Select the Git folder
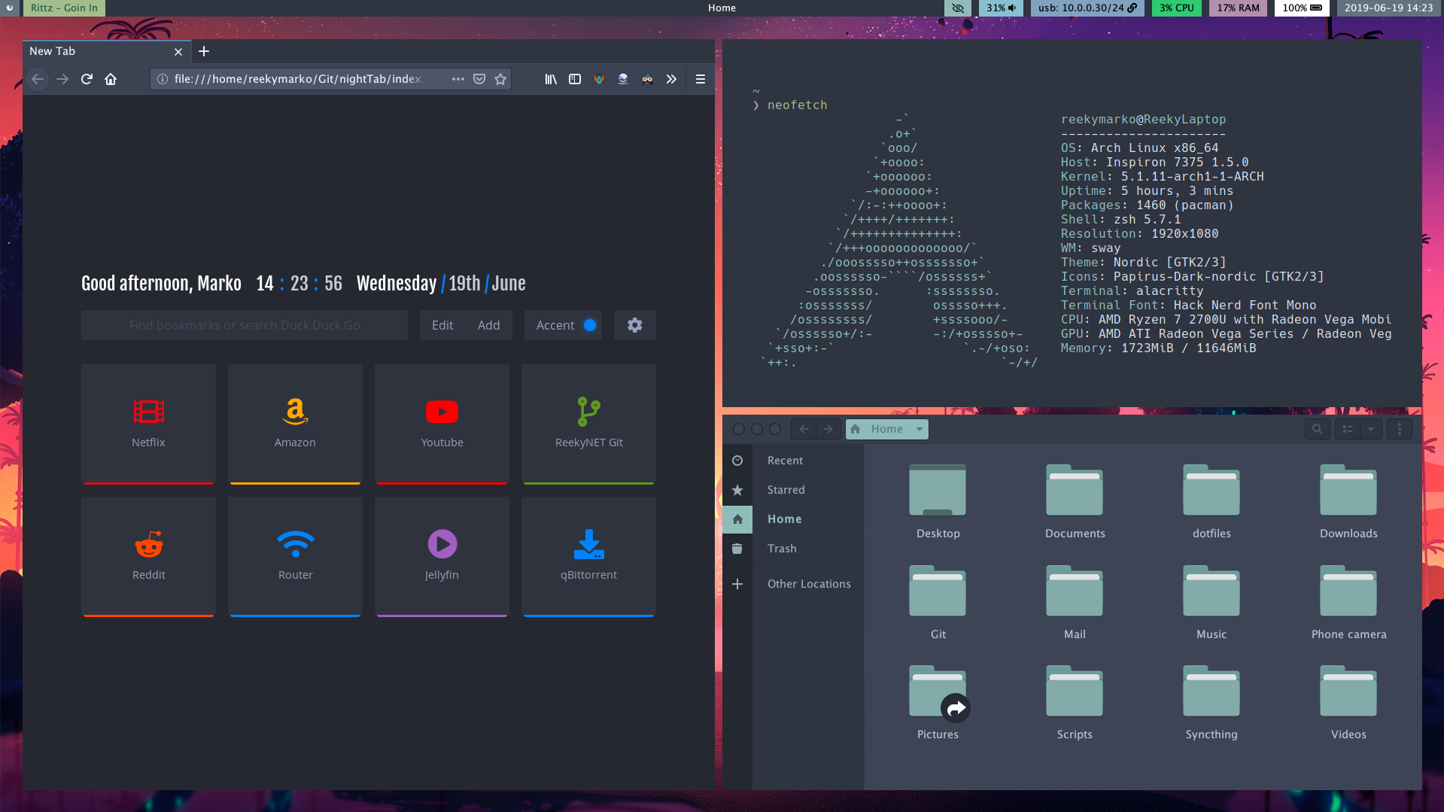1444x812 pixels. click(938, 602)
